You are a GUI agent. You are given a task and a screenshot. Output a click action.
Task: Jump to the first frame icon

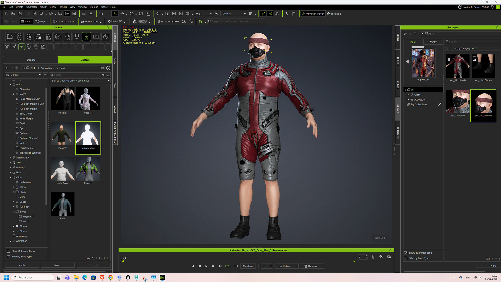click(193, 266)
